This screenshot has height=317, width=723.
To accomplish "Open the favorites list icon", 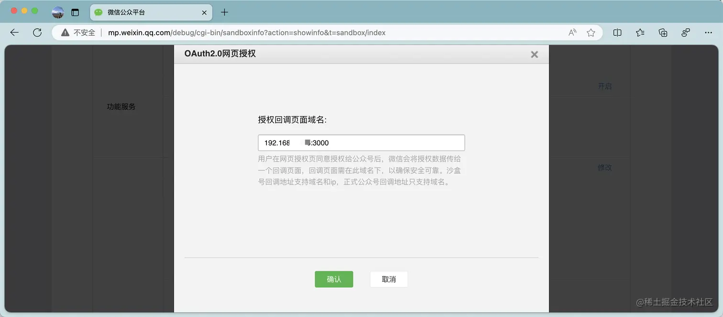I will point(640,32).
